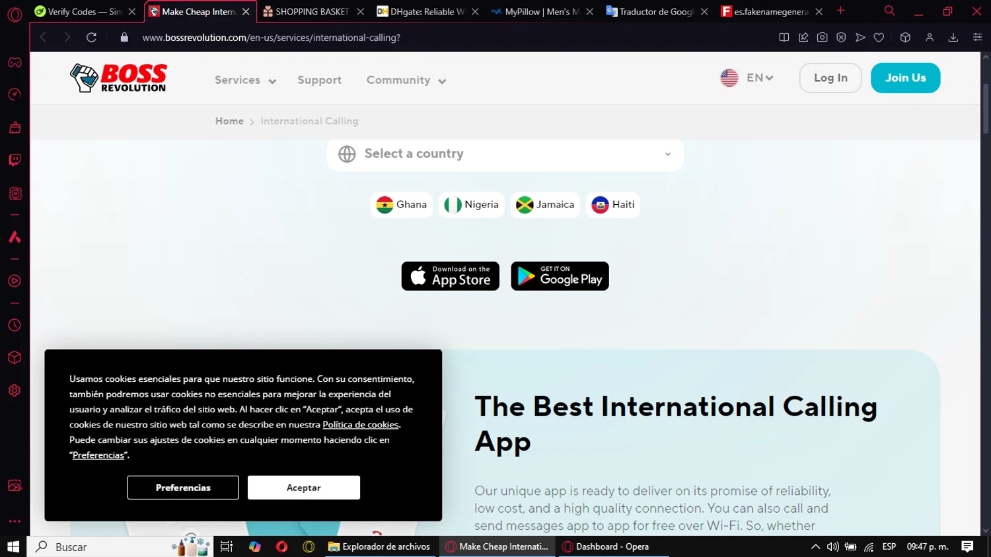Click the Log In button
Viewport: 991px width, 557px height.
point(830,78)
